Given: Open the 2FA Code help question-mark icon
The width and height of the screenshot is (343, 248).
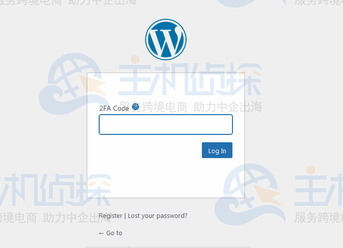Looking at the screenshot, I should [x=136, y=107].
